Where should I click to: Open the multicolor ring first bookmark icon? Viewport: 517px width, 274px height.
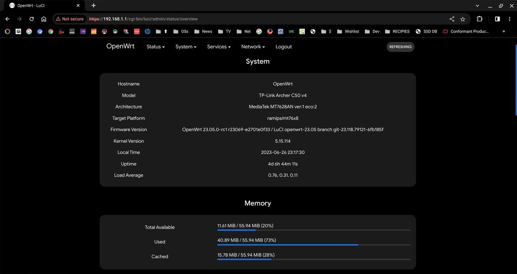click(x=7, y=31)
